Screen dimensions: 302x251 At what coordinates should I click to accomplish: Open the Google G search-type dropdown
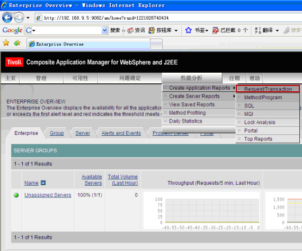tap(30, 30)
